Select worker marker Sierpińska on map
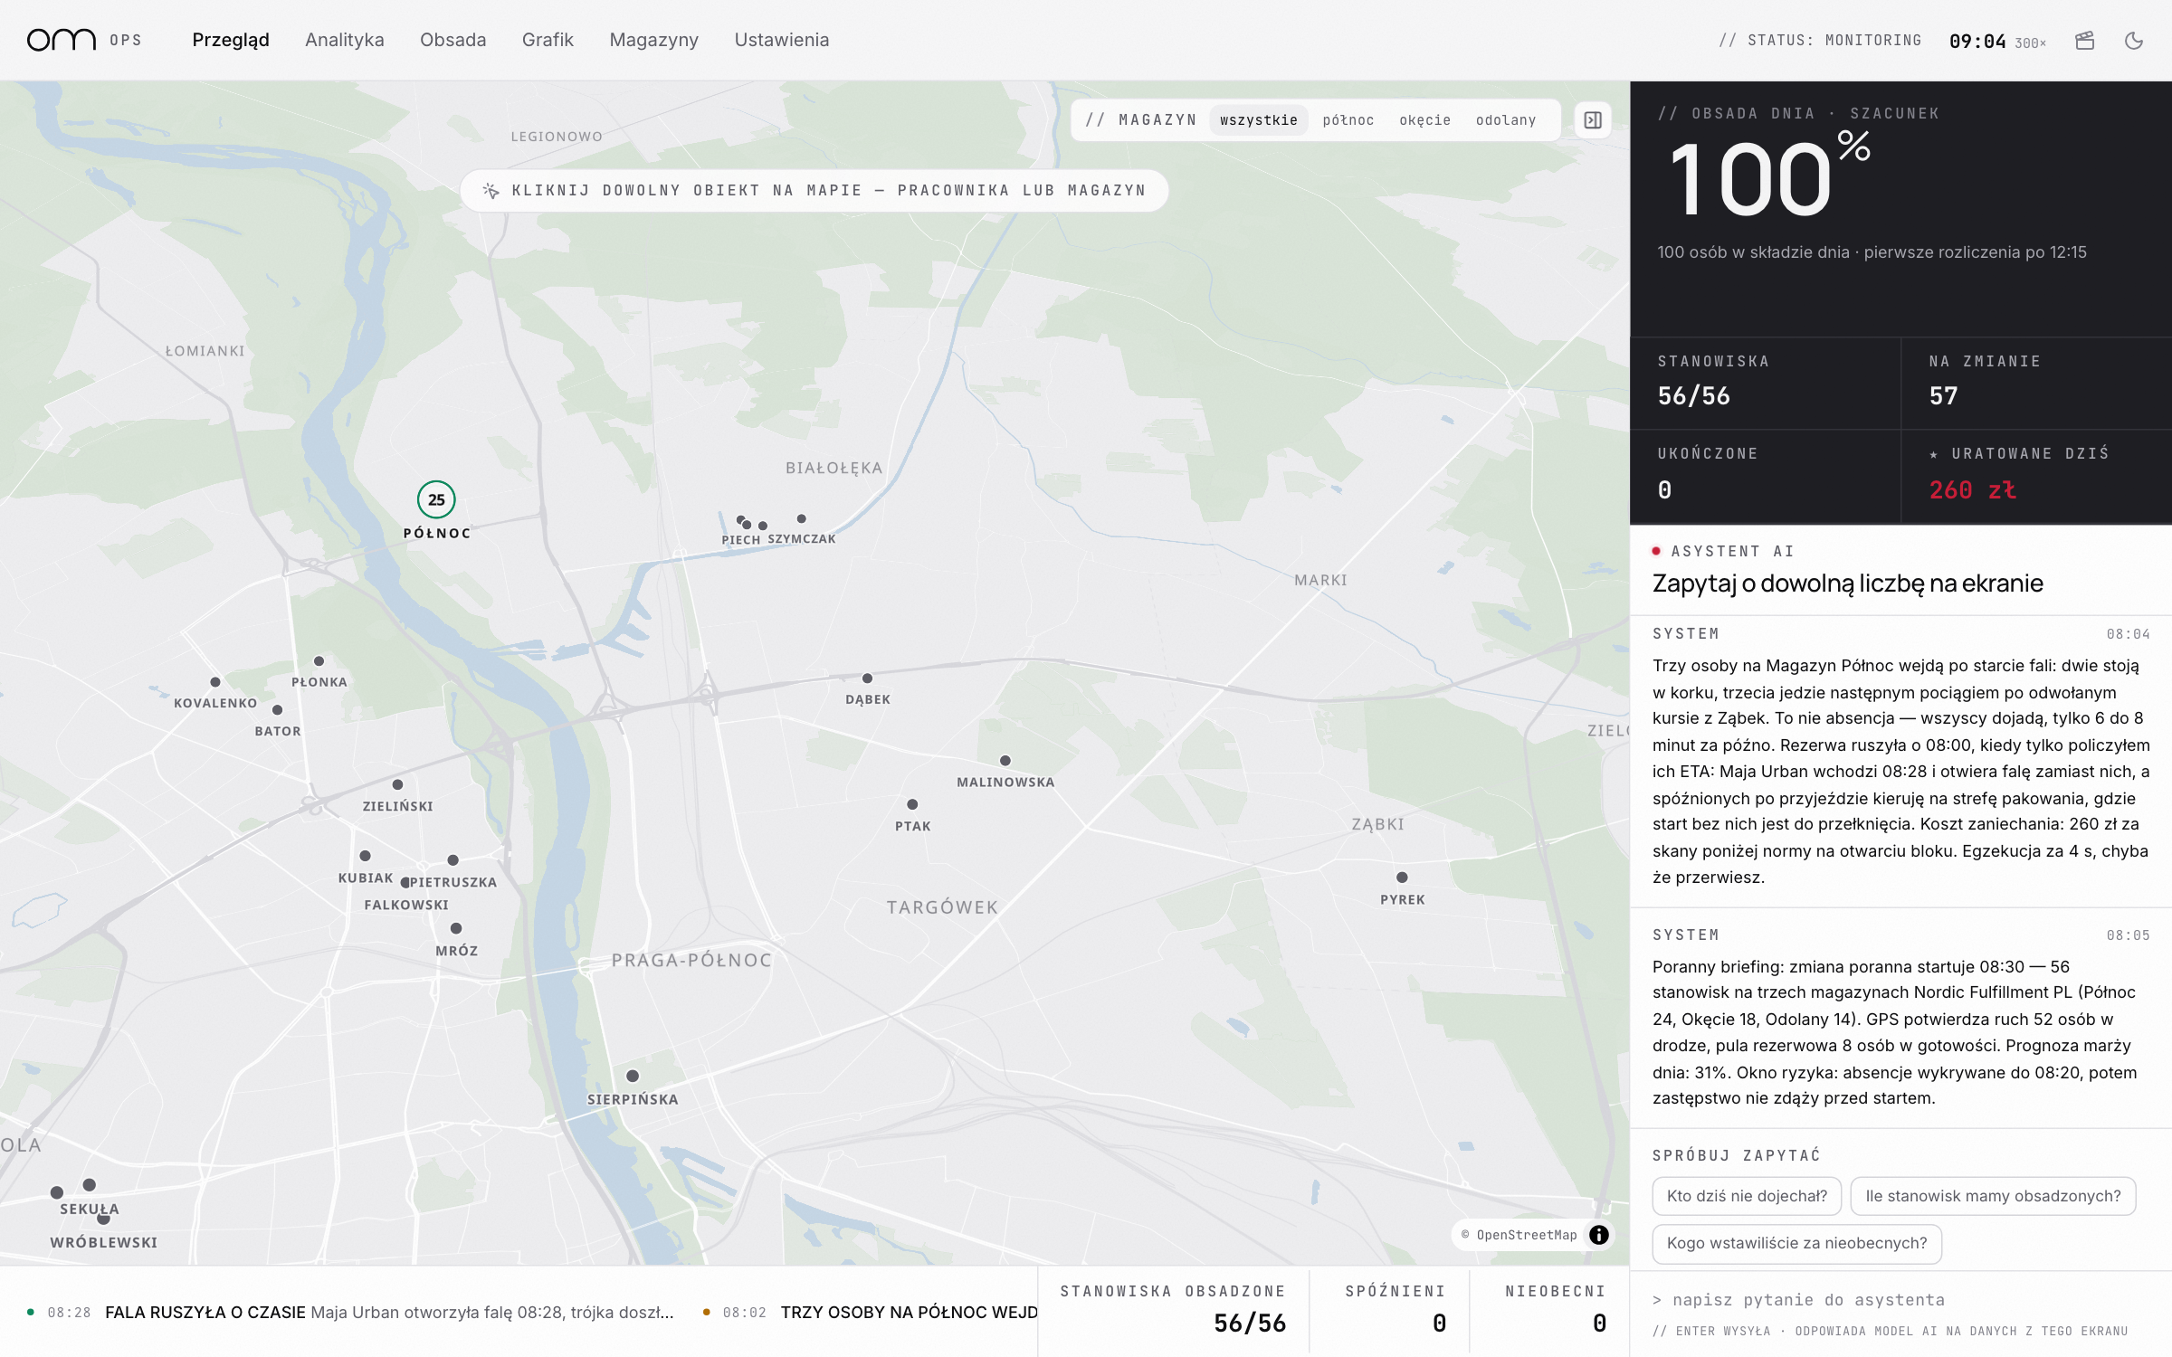The width and height of the screenshot is (2172, 1357). point(633,1076)
